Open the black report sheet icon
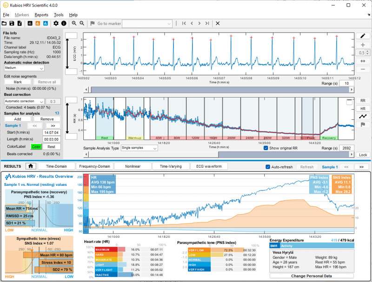Screen dimensions: 372x282 coord(30,23)
